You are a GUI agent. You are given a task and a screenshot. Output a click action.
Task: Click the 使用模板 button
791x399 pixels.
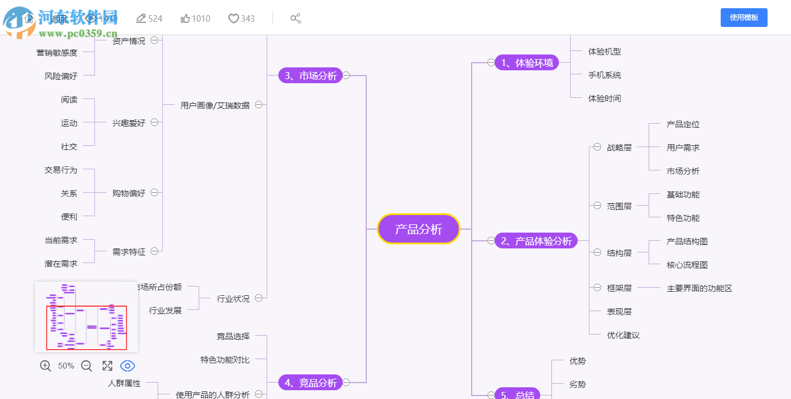pos(744,18)
